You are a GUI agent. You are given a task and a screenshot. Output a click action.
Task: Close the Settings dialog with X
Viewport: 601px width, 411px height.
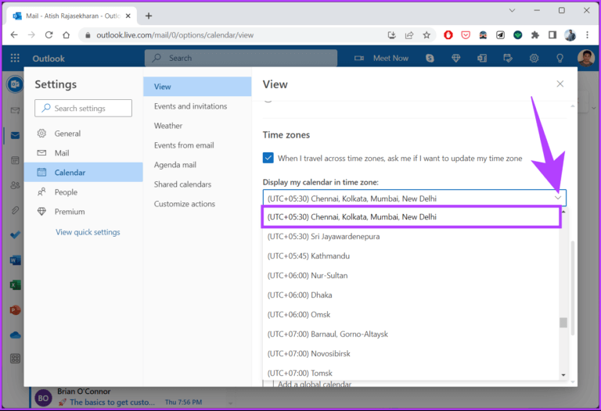(560, 84)
